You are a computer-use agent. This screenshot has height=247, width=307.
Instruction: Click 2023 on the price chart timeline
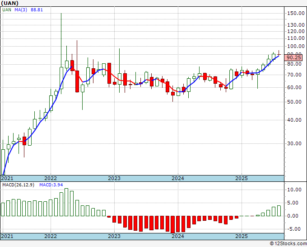tap(114, 178)
